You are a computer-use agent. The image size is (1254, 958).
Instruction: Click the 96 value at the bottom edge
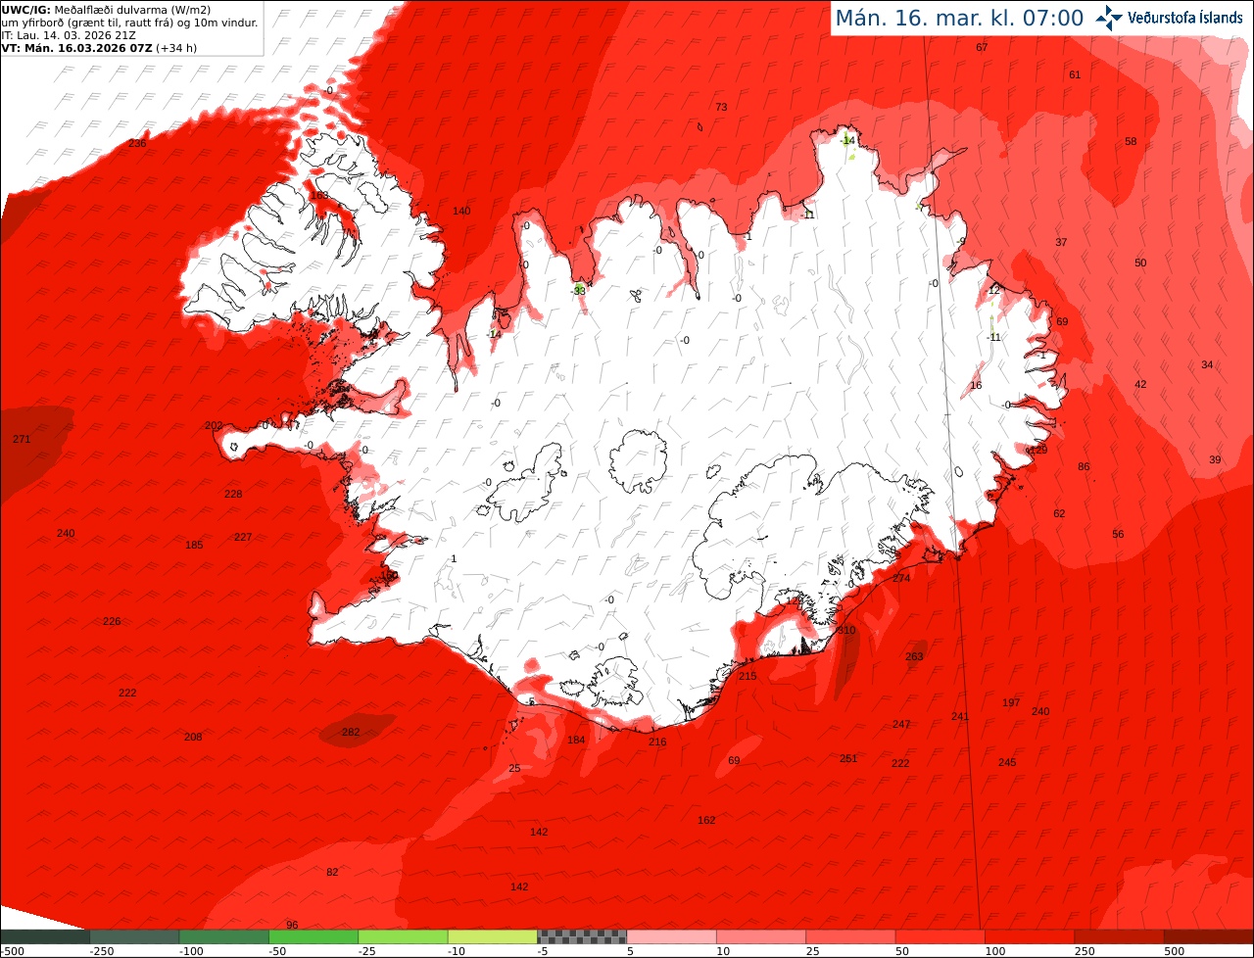coord(292,926)
